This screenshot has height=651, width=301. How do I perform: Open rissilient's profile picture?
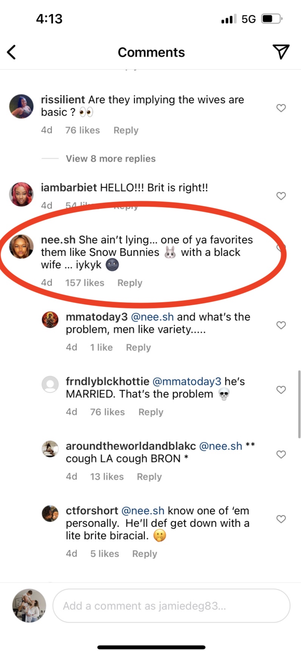click(x=22, y=106)
